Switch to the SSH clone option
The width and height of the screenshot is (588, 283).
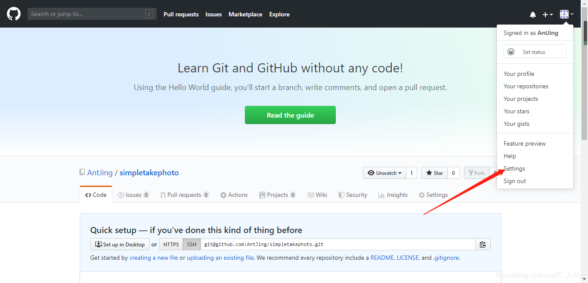pos(192,244)
